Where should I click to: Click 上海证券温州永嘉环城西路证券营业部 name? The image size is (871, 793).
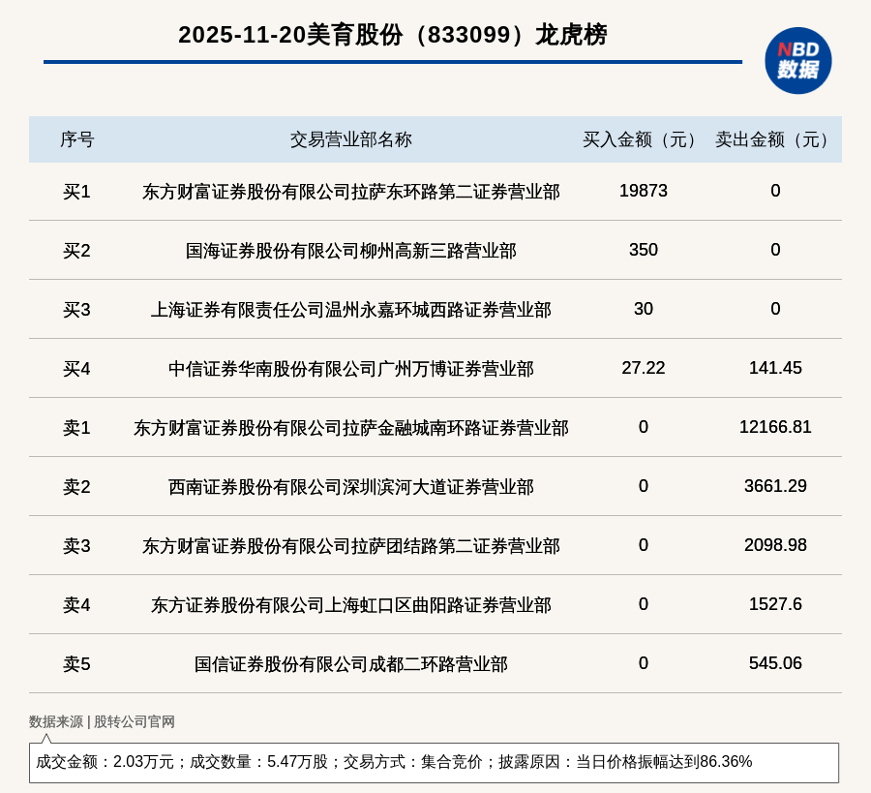[350, 310]
